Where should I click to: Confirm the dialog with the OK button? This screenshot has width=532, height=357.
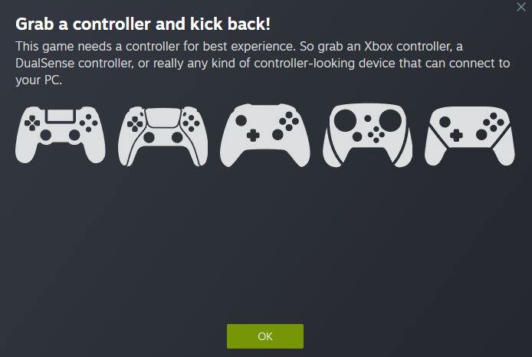265,336
